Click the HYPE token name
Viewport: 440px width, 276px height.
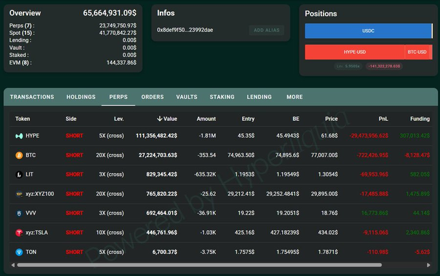click(32, 136)
